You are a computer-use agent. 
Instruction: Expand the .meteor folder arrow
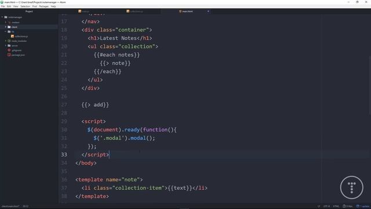pyautogui.click(x=6, y=22)
